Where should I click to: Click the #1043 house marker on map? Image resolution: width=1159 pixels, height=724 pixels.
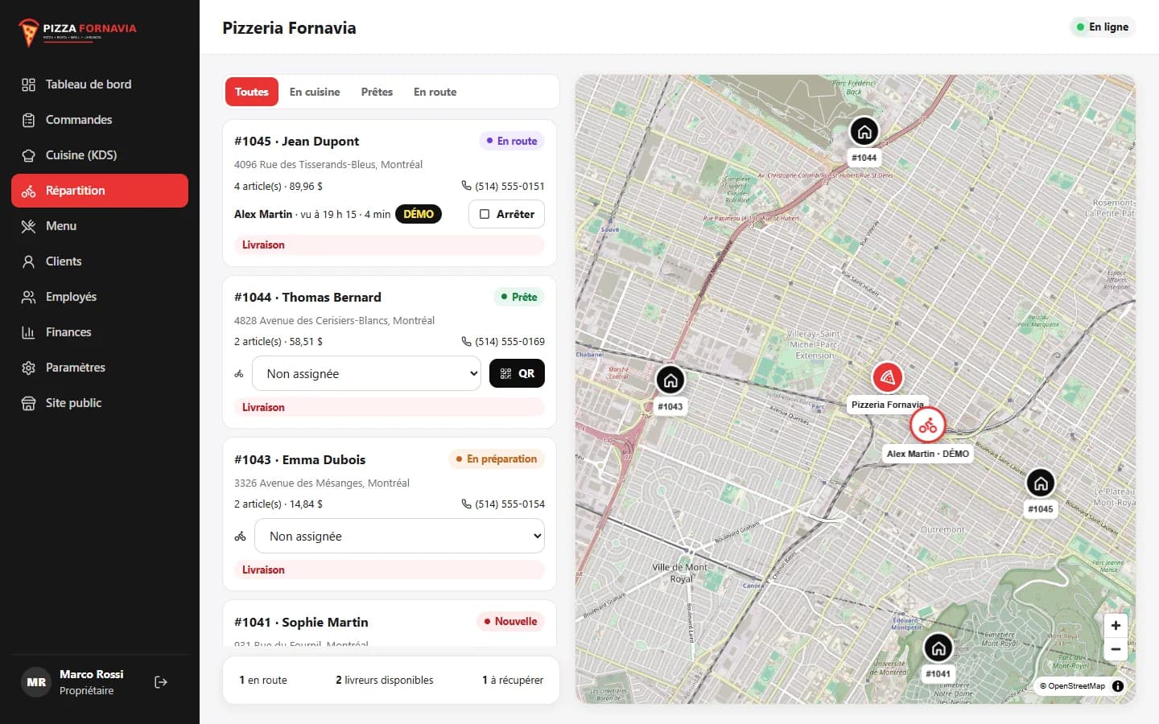pyautogui.click(x=670, y=380)
